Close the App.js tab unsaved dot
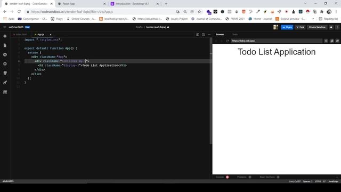 (51, 35)
